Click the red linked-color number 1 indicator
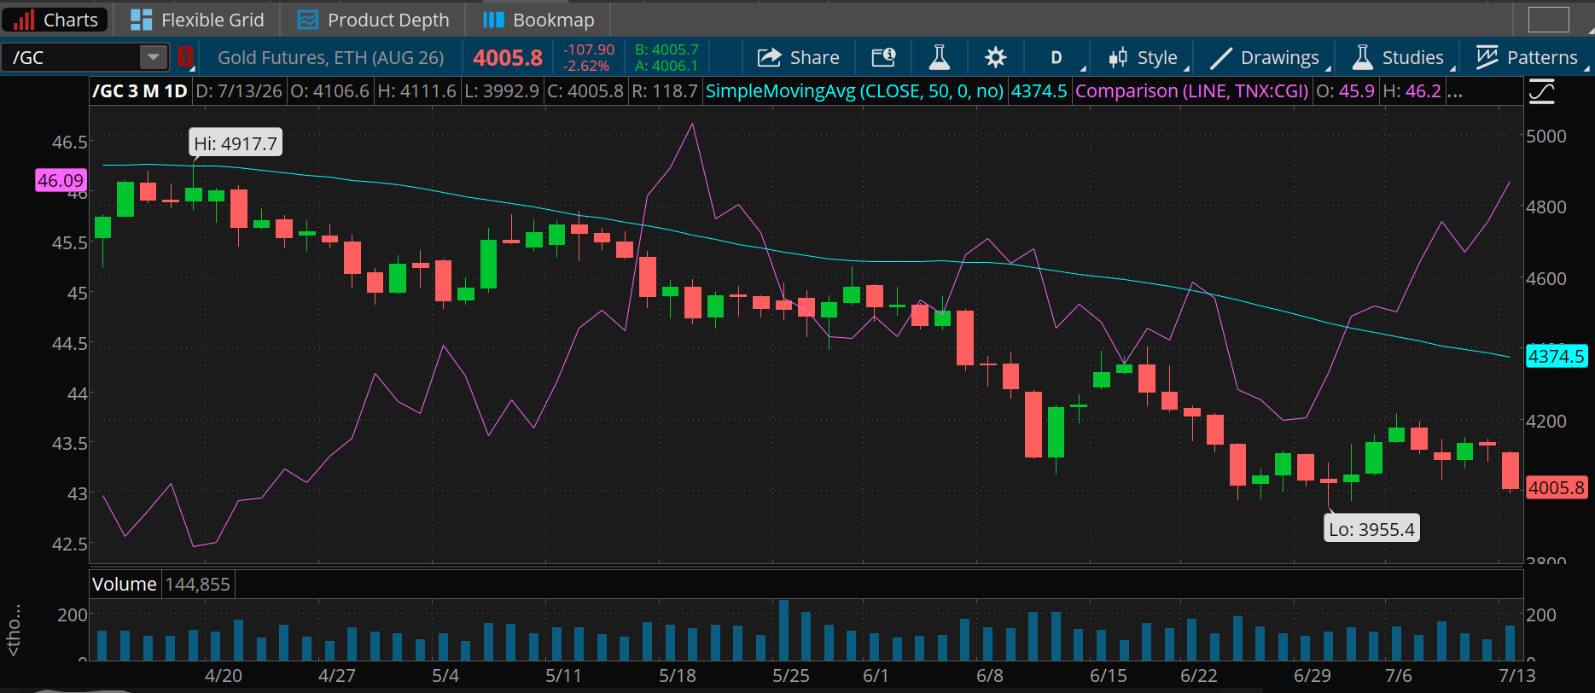The width and height of the screenshot is (1595, 693). pyautogui.click(x=185, y=57)
